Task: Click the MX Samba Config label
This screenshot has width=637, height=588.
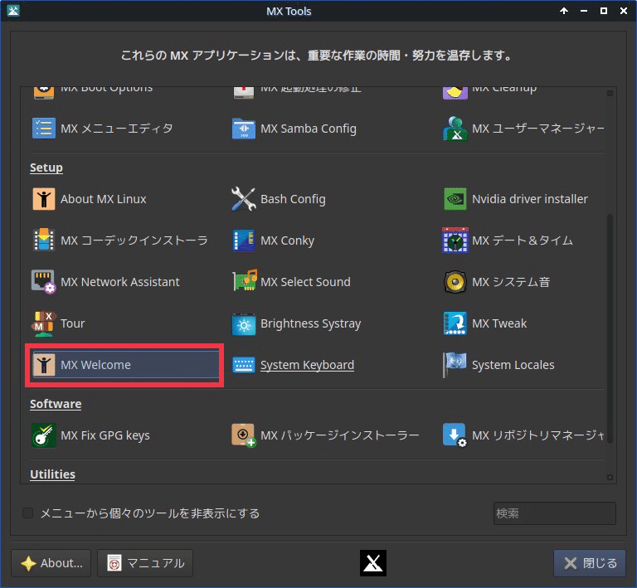Action: [309, 129]
